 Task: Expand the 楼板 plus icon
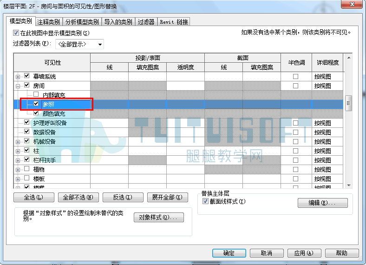18,179
